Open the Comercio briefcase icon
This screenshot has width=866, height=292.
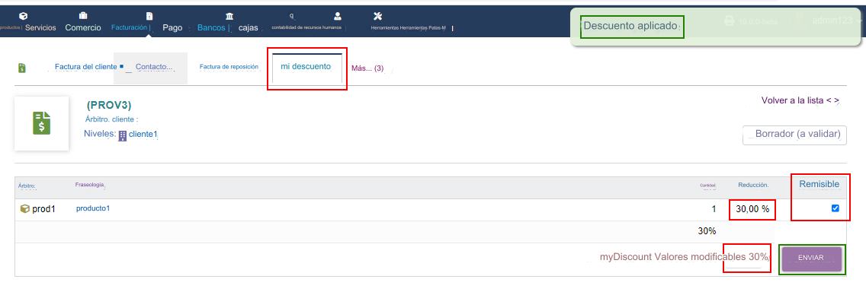point(83,15)
